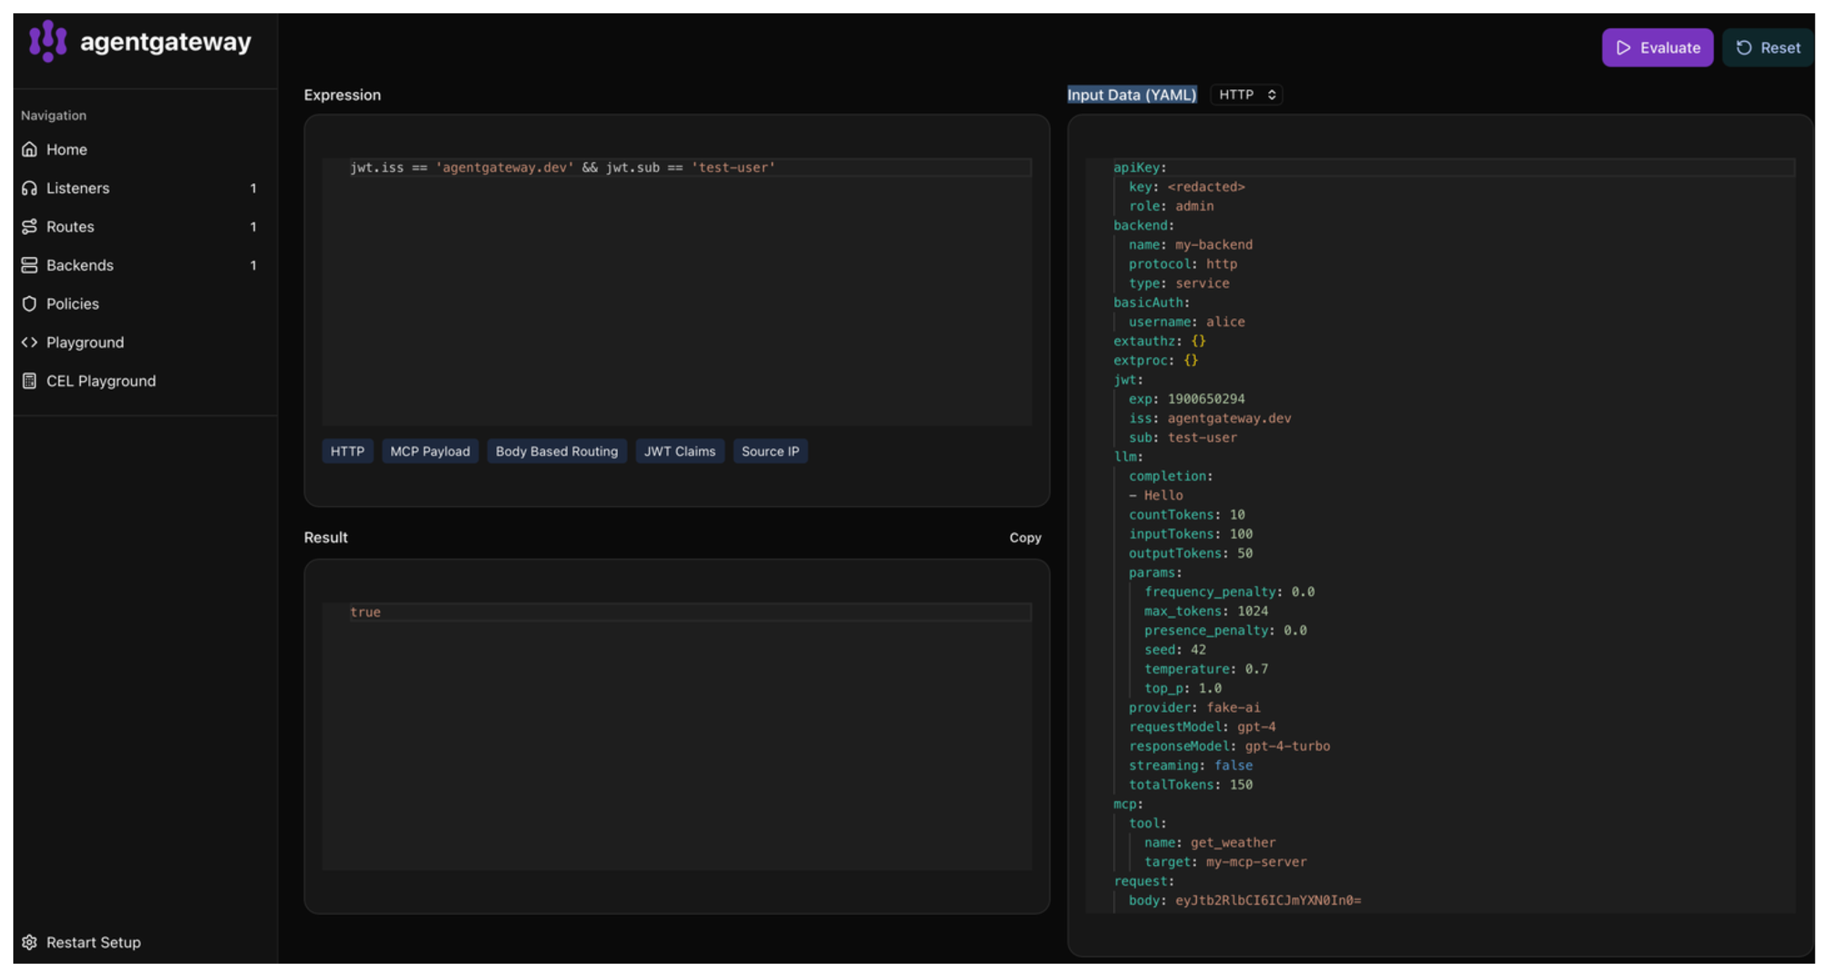The width and height of the screenshot is (1828, 977).
Task: Click the Policies shield icon
Action: tap(29, 303)
